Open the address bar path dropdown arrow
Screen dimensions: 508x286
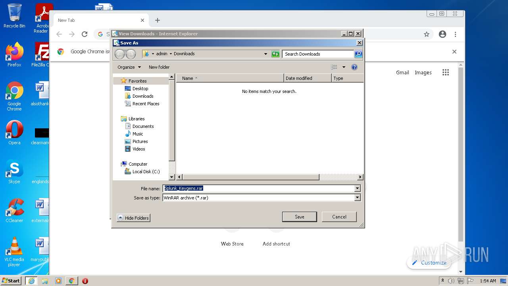click(x=266, y=54)
